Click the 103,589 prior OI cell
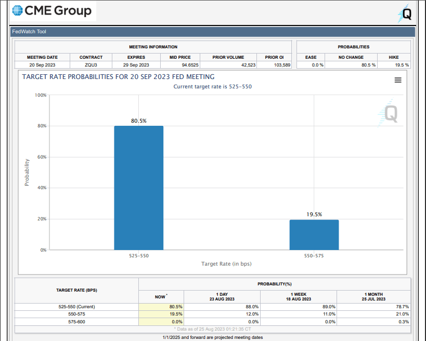 click(x=274, y=65)
